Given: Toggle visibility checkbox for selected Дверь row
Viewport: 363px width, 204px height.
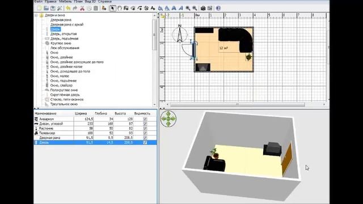Looking at the screenshot, I should pos(145,142).
